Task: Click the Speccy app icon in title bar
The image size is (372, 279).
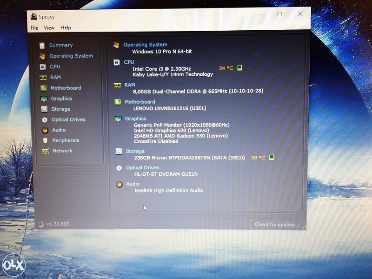Action: (x=34, y=17)
